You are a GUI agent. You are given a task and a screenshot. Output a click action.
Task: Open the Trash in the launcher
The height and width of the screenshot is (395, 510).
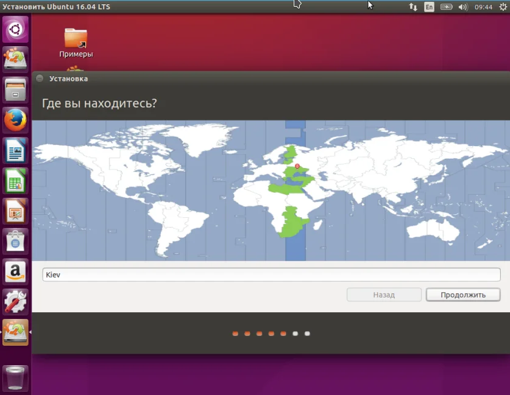point(15,378)
